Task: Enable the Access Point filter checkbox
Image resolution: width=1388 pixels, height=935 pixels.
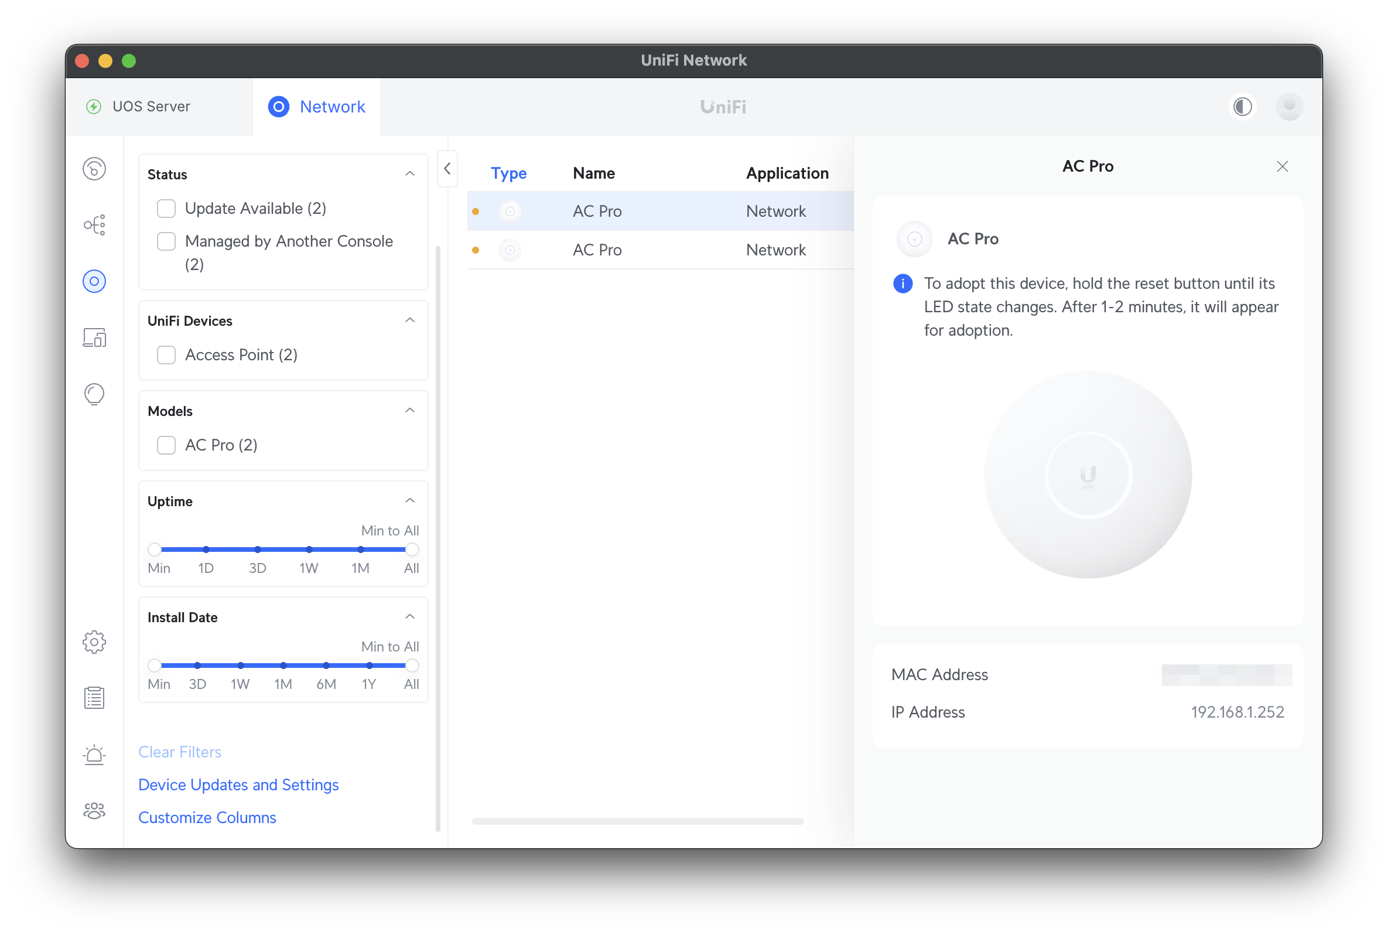Action: click(x=166, y=355)
